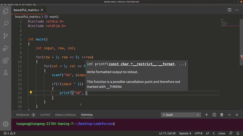Close the bottom panel
The width and height of the screenshot is (243, 136).
(237, 115)
